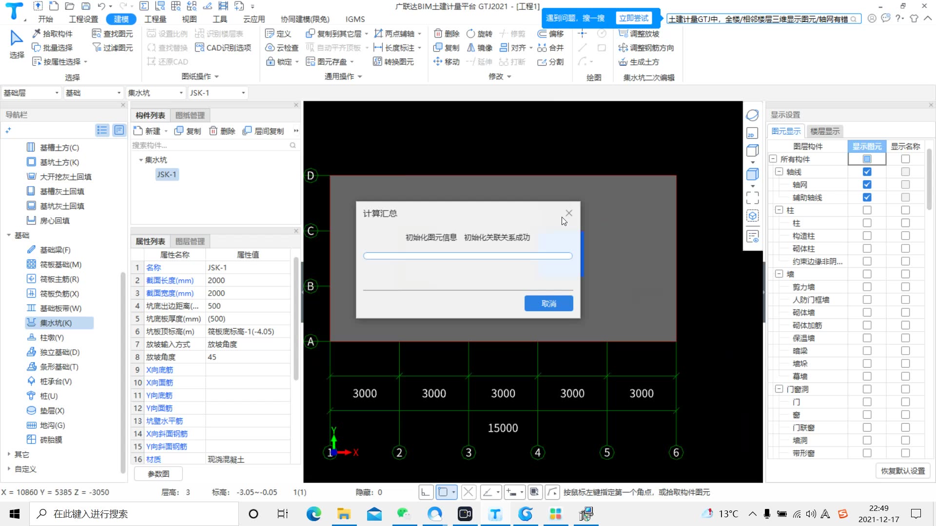The image size is (936, 526).
Task: Uncheck the 轴网 display checkbox
Action: [x=867, y=185]
